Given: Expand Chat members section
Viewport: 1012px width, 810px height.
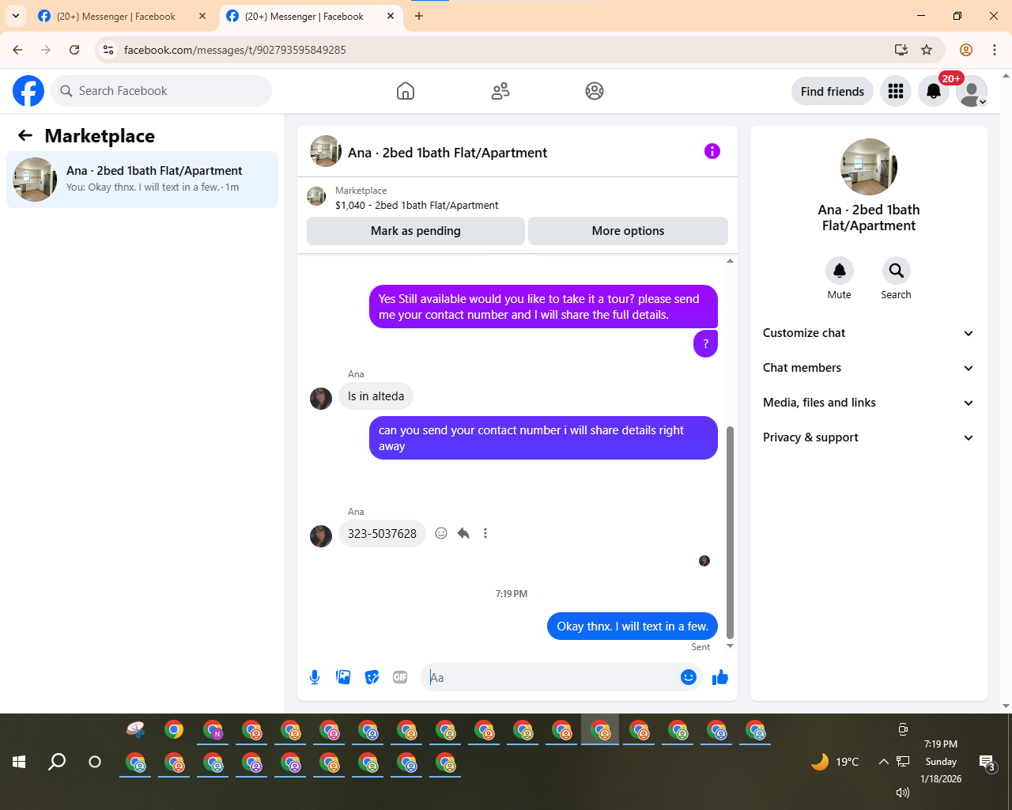Looking at the screenshot, I should [x=868, y=368].
